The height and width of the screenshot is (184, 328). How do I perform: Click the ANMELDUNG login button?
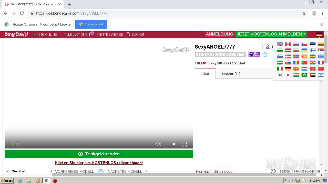click(220, 34)
